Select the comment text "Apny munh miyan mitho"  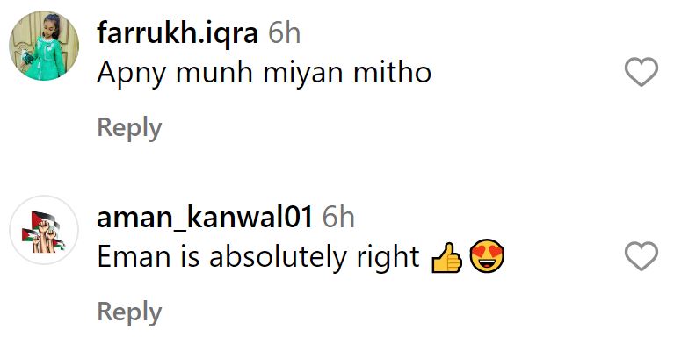click(x=264, y=74)
